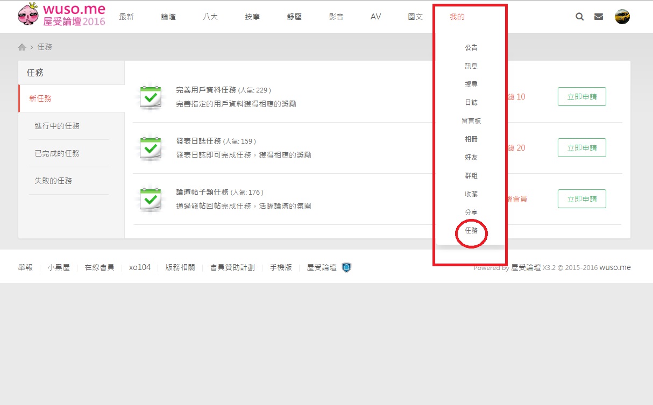This screenshot has width=653, height=405.
Task: Select 好友 from the dropdown list
Action: [471, 157]
